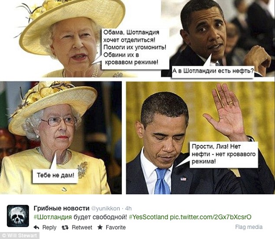Click the Favorite star icon
Viewport: 275px width, 239px height.
tap(100, 227)
